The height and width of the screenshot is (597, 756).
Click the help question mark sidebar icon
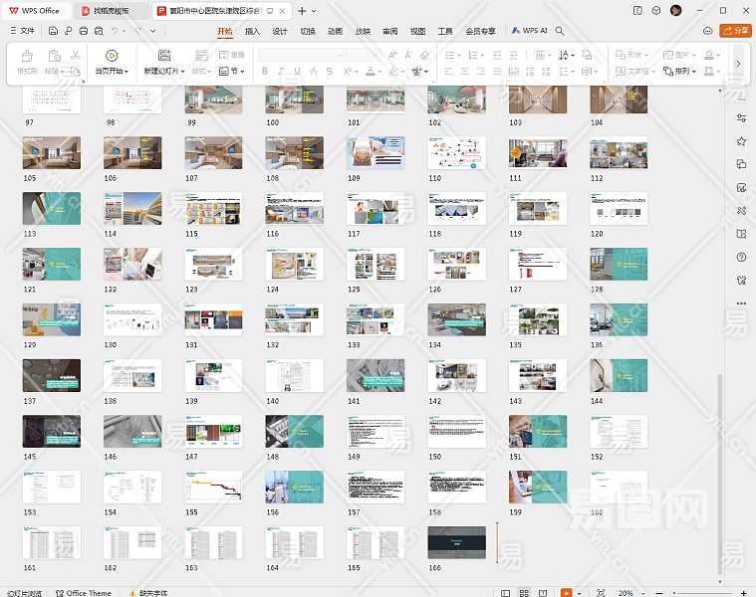[x=741, y=257]
